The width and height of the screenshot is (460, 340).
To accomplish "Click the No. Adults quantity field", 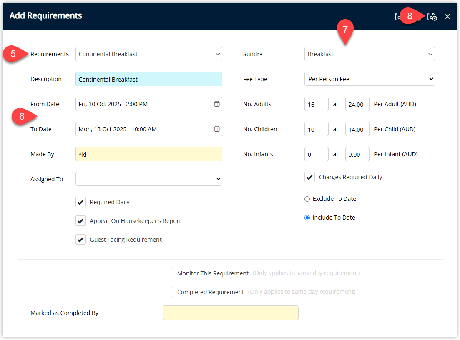I will click(x=316, y=104).
